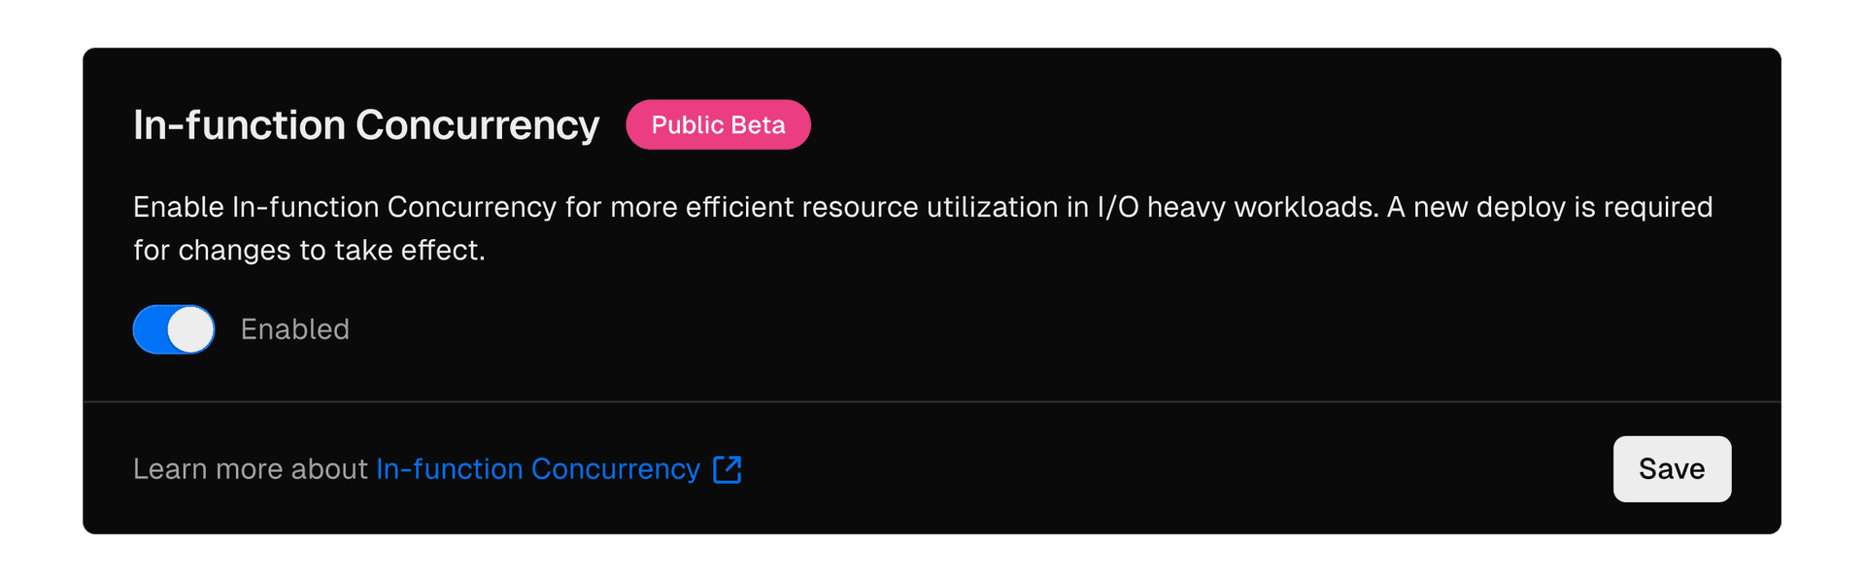
Task: Click the pink Public Beta badge
Action: 718,125
